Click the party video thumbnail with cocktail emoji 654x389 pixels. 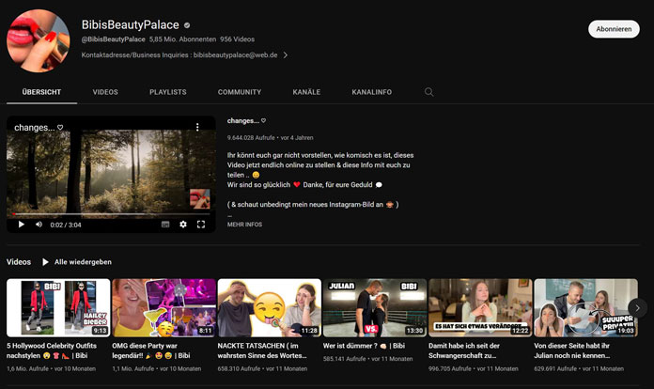[163, 307]
